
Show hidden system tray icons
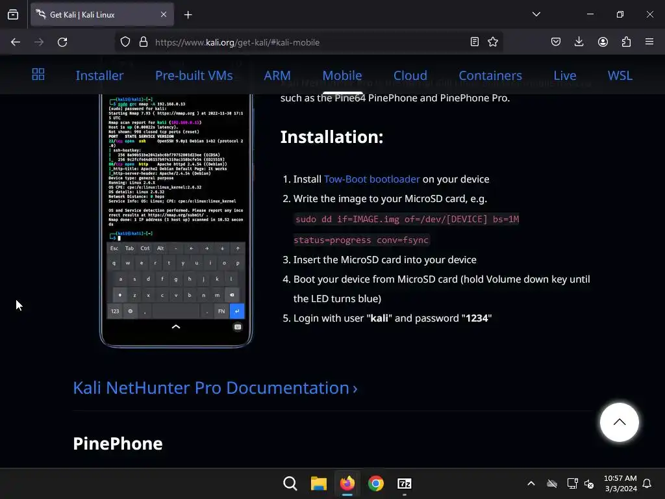pos(531,483)
